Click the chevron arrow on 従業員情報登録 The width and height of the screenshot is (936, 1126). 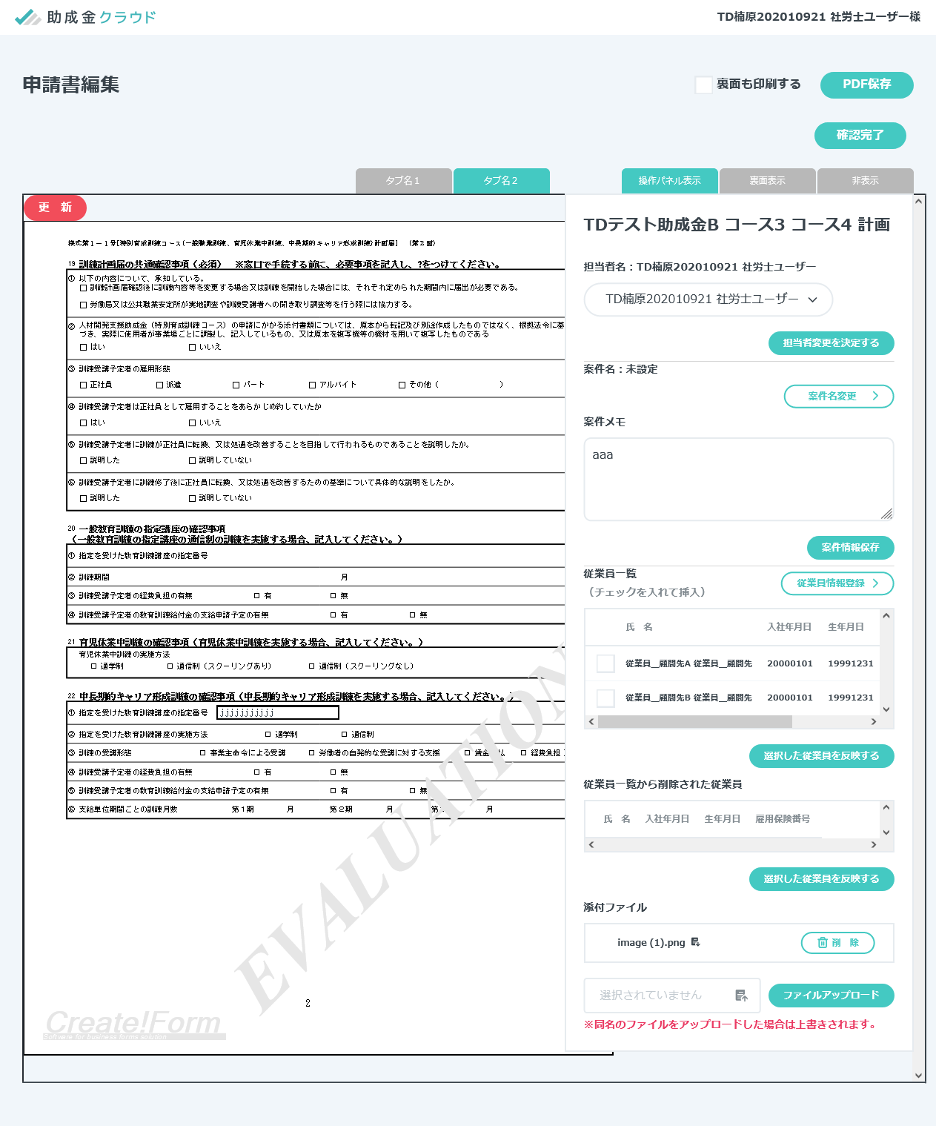coord(875,583)
